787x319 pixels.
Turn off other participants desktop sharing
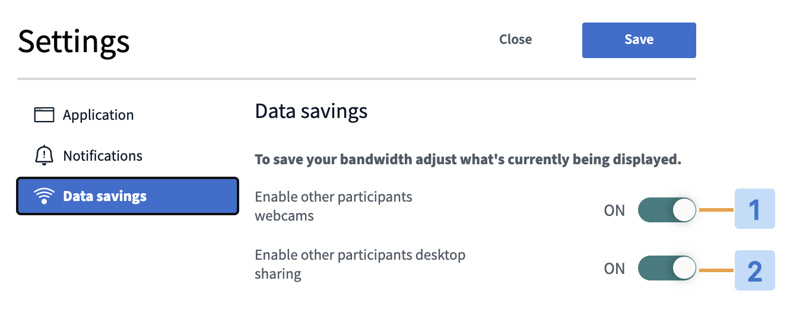pos(667,269)
